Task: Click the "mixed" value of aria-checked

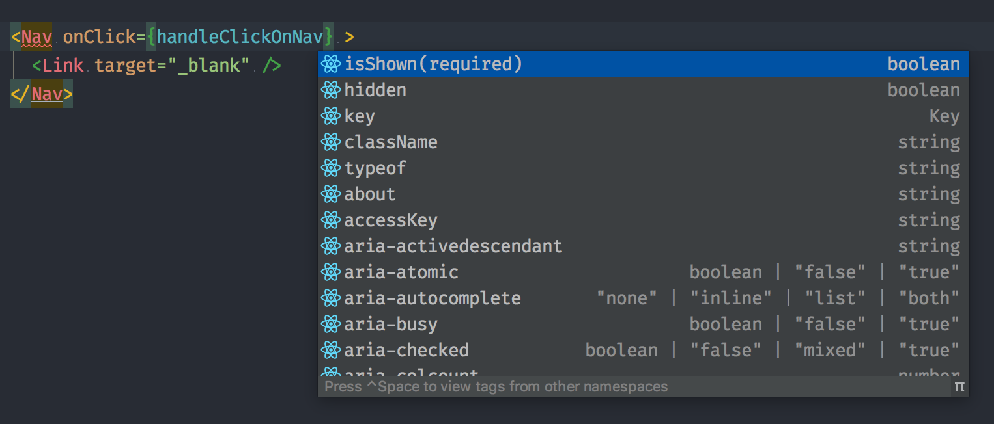Action: [x=830, y=350]
